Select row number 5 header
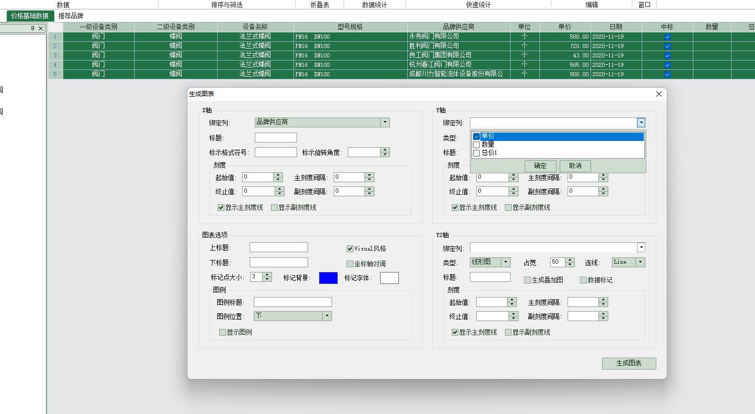 coord(55,74)
